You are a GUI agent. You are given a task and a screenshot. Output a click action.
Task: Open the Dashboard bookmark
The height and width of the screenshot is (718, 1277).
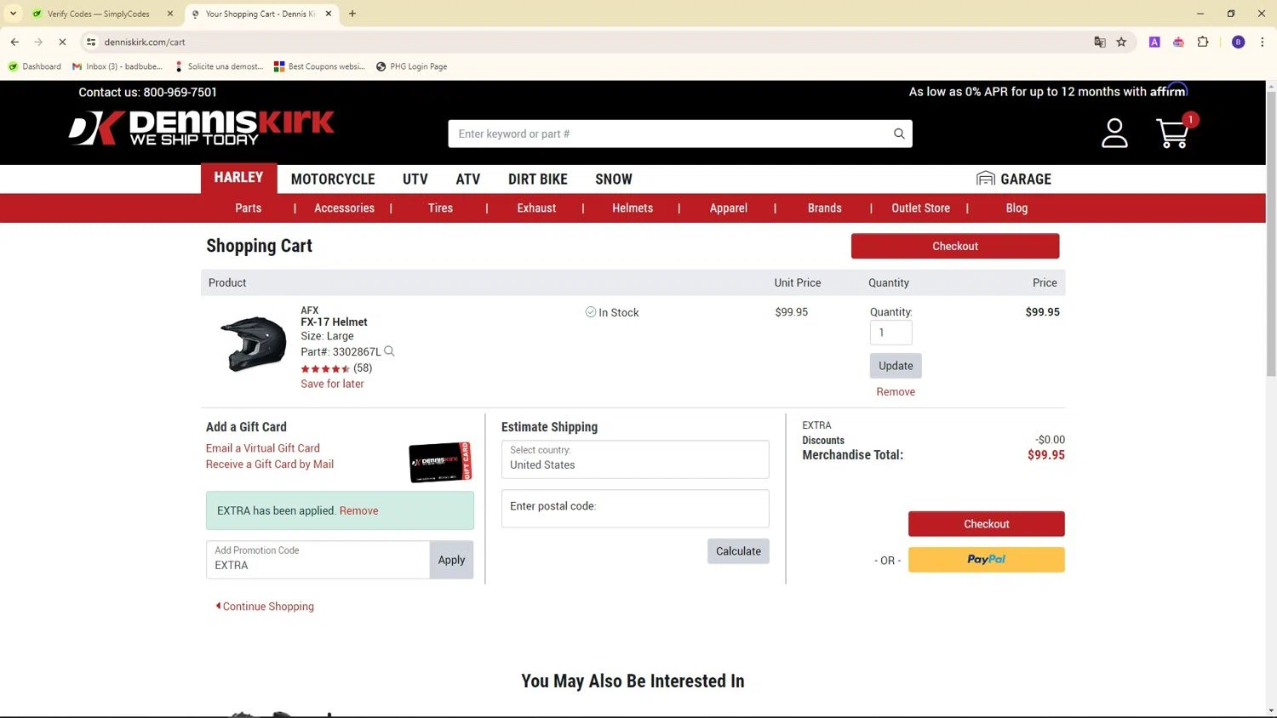pos(35,66)
